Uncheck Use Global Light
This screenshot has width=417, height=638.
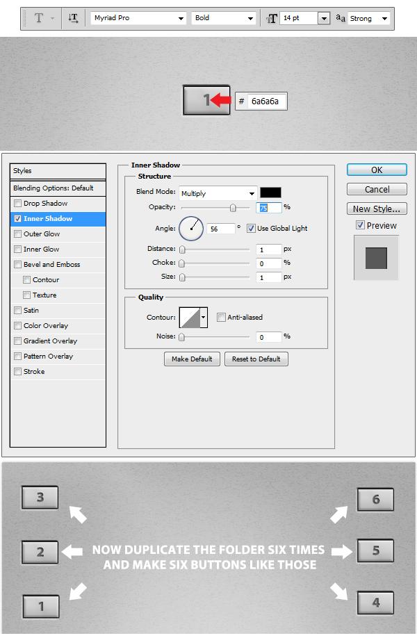(251, 228)
